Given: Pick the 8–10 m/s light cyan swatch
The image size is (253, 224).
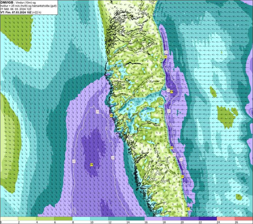Looking at the screenshot, I should pyautogui.click(x=81, y=218).
